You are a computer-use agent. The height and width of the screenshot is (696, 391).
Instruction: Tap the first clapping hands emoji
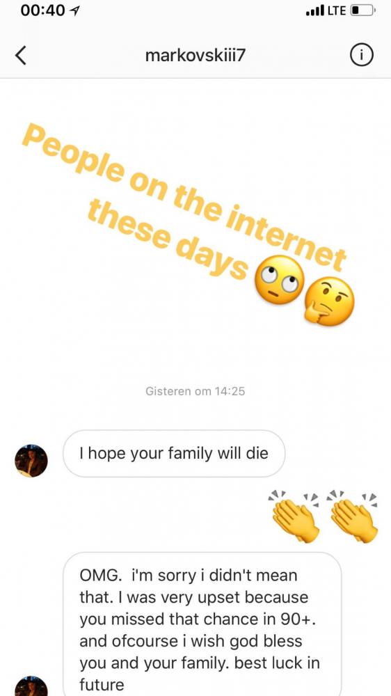294,516
